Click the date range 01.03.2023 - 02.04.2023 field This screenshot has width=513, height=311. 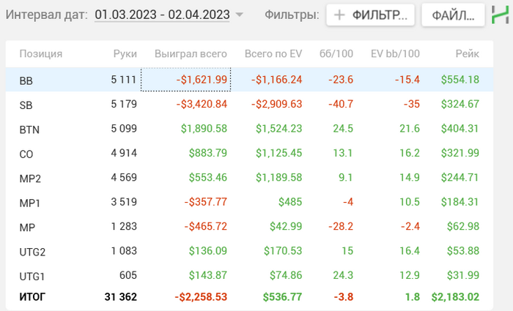tap(161, 15)
